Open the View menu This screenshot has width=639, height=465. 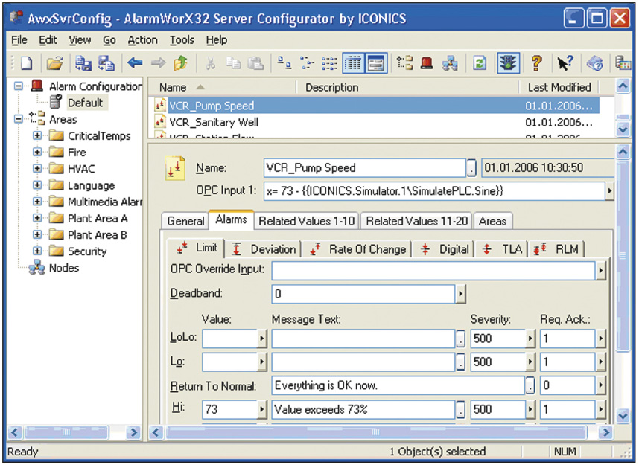click(x=80, y=40)
